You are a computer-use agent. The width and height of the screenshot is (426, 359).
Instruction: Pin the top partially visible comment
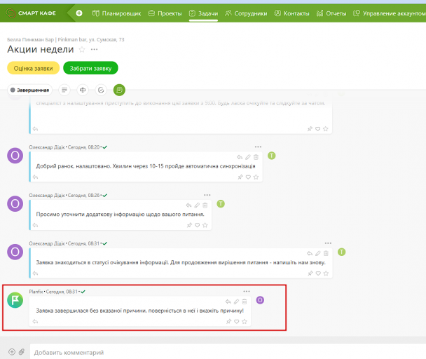click(x=310, y=129)
